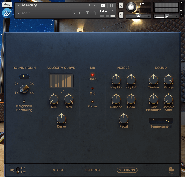Viewport: 185px width, 177px height.
Task: Click the Pedal noise knob
Action: (124, 119)
